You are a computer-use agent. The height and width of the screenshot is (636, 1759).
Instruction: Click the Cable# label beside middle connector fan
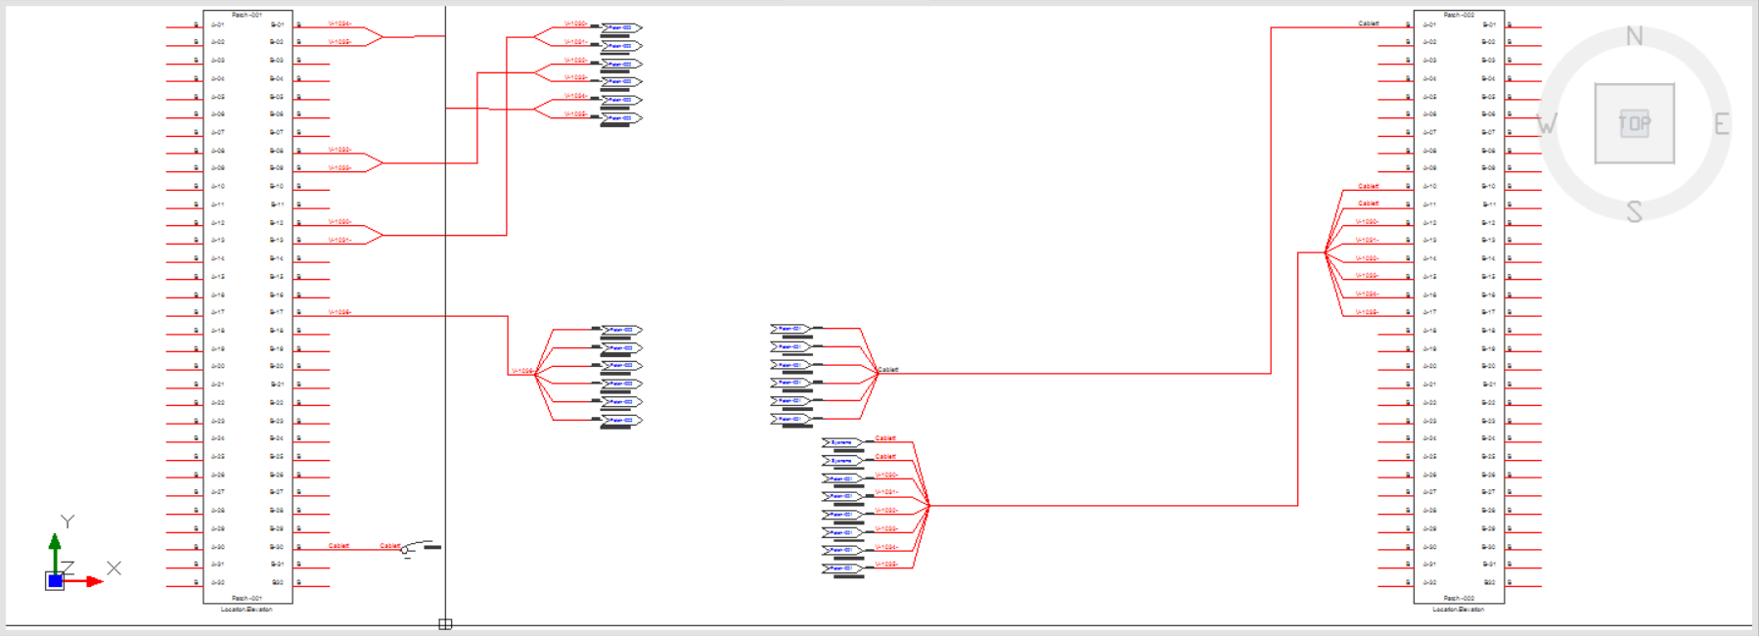click(888, 370)
